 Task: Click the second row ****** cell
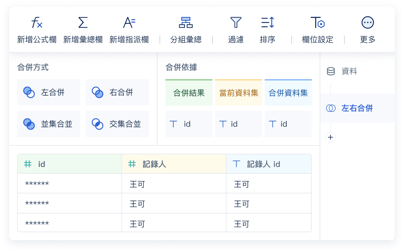tap(70, 204)
